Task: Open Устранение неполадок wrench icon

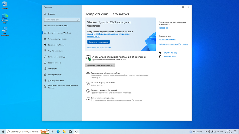Action: click(45, 57)
